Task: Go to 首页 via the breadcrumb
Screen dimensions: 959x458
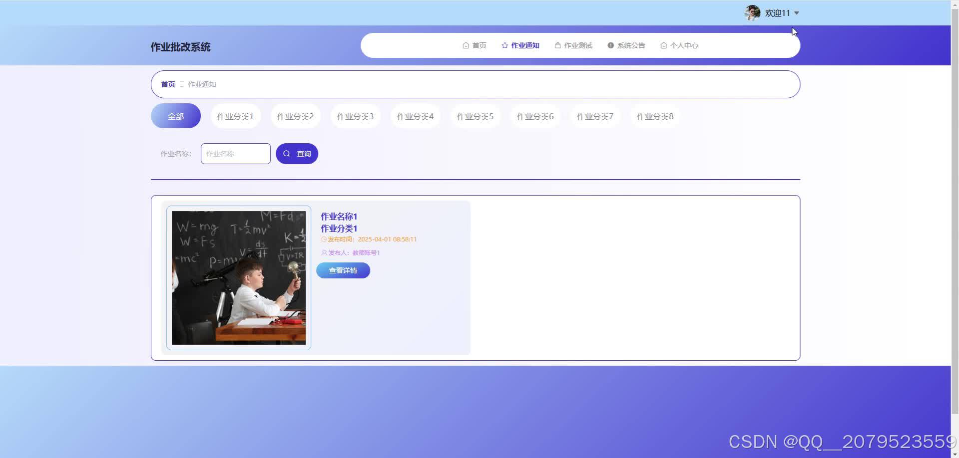Action: click(168, 84)
